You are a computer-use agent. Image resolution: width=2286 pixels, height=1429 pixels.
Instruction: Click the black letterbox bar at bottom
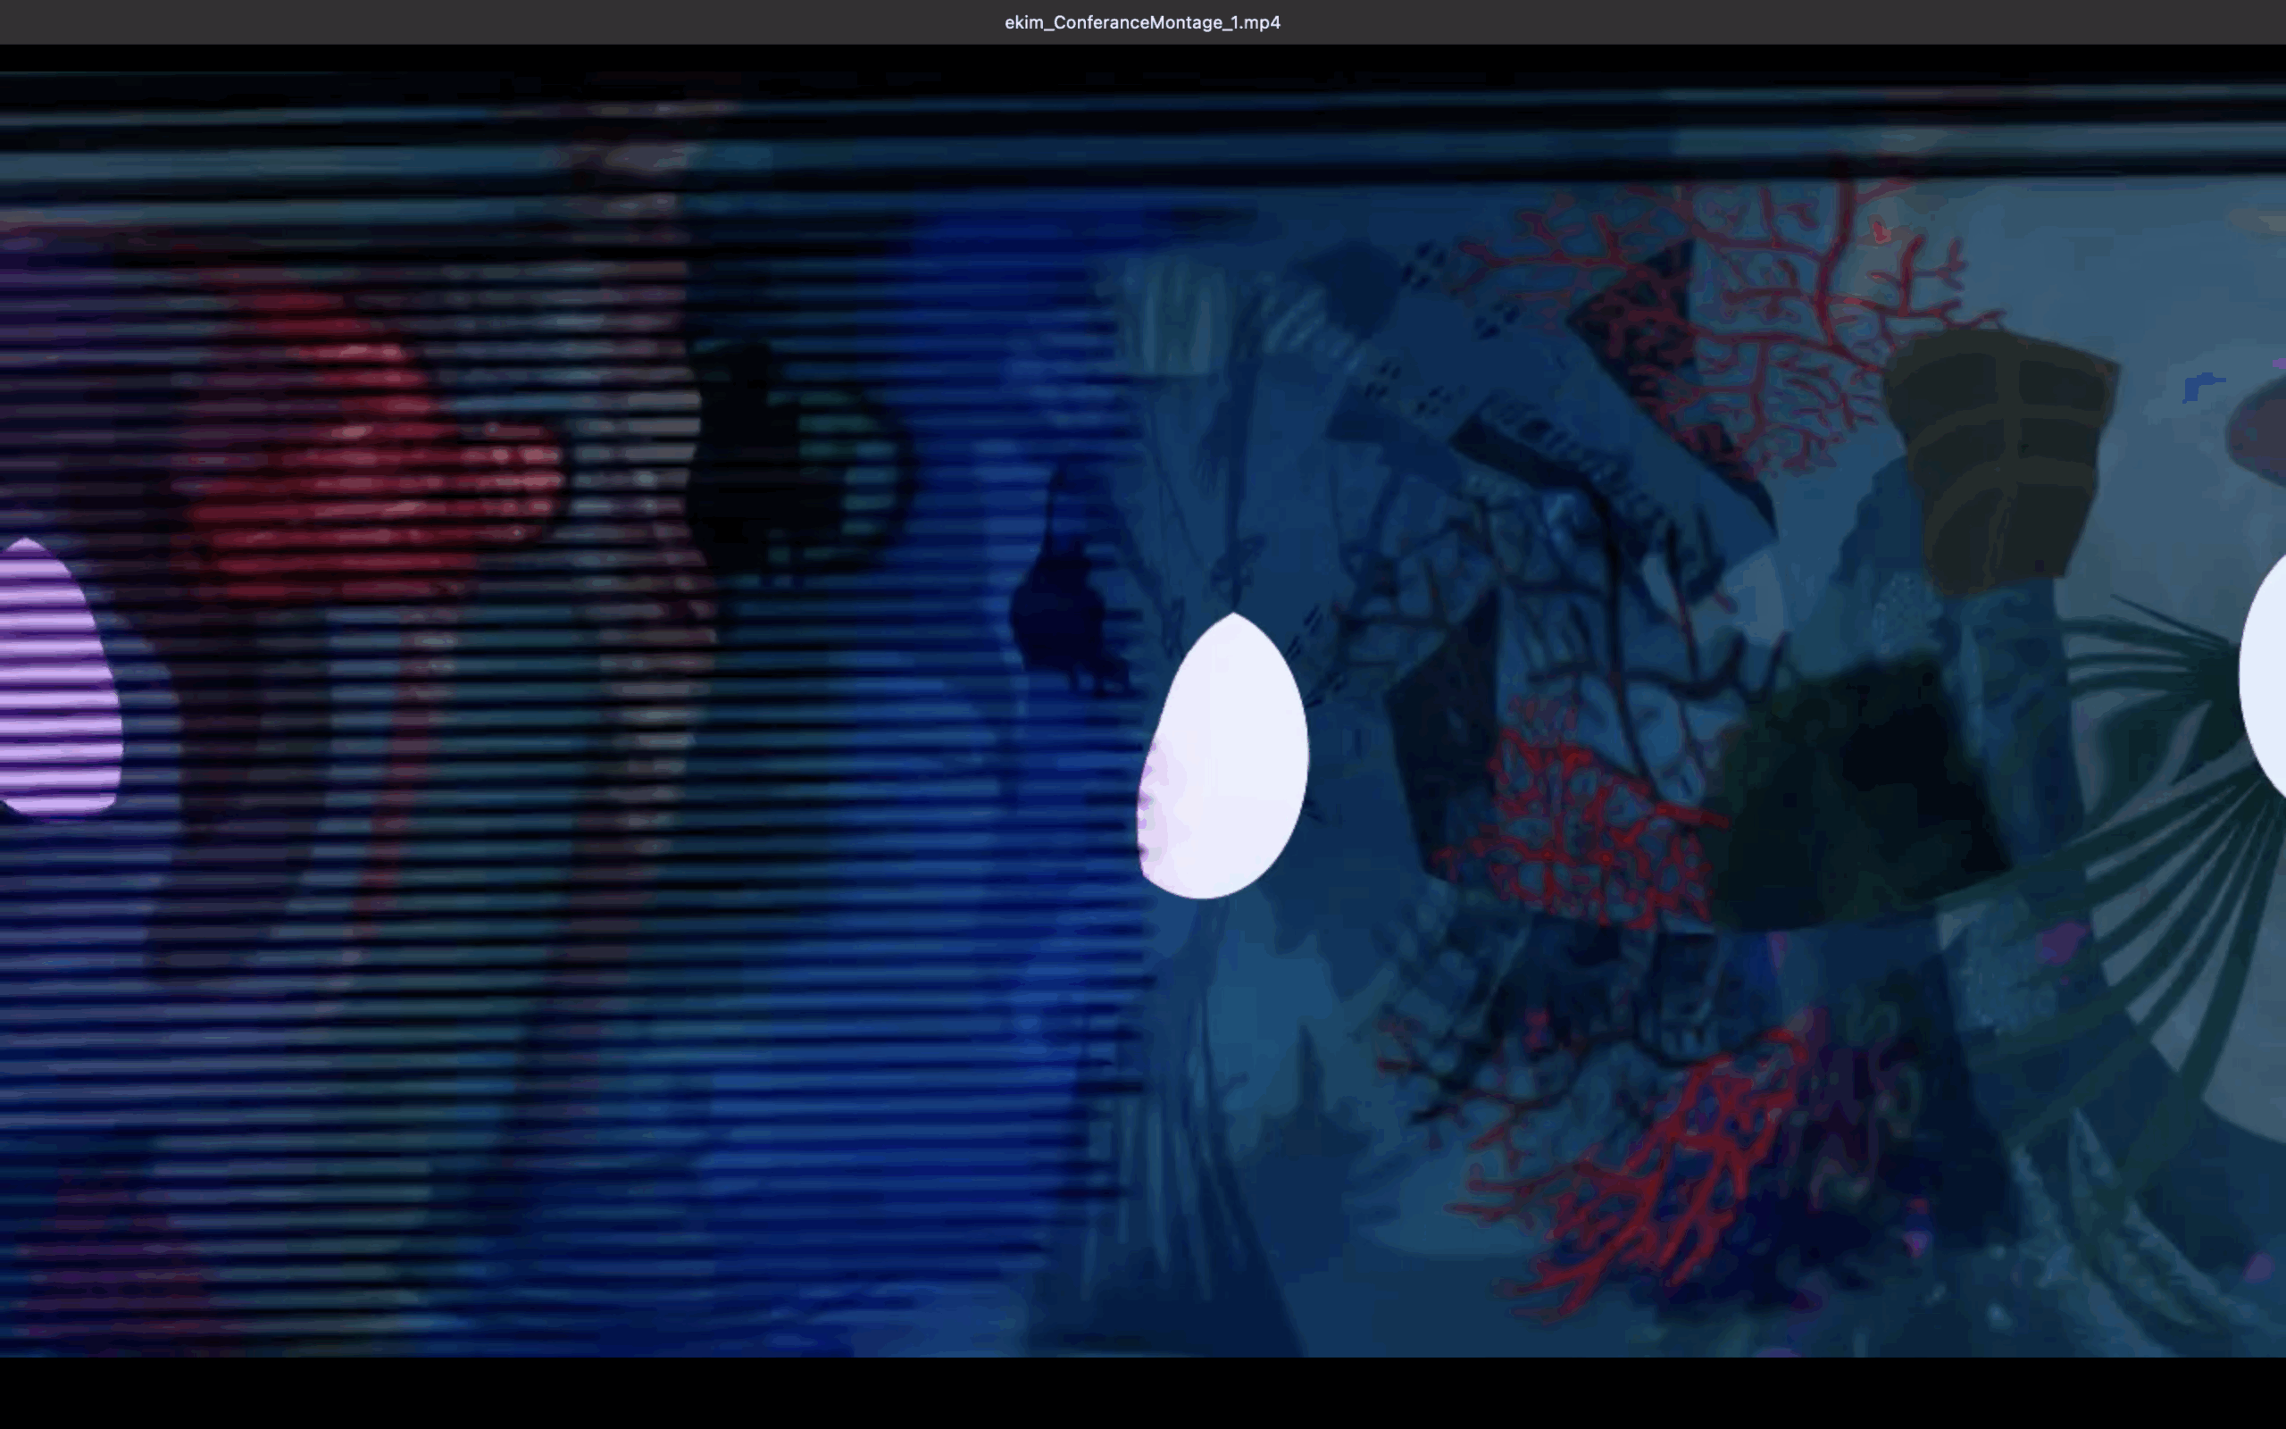1142,1393
